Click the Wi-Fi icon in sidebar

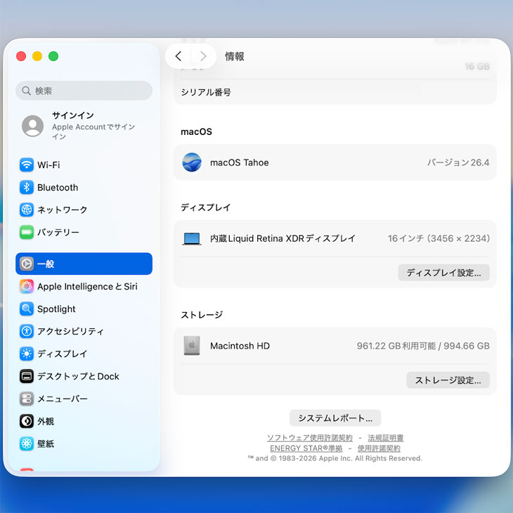pos(27,165)
